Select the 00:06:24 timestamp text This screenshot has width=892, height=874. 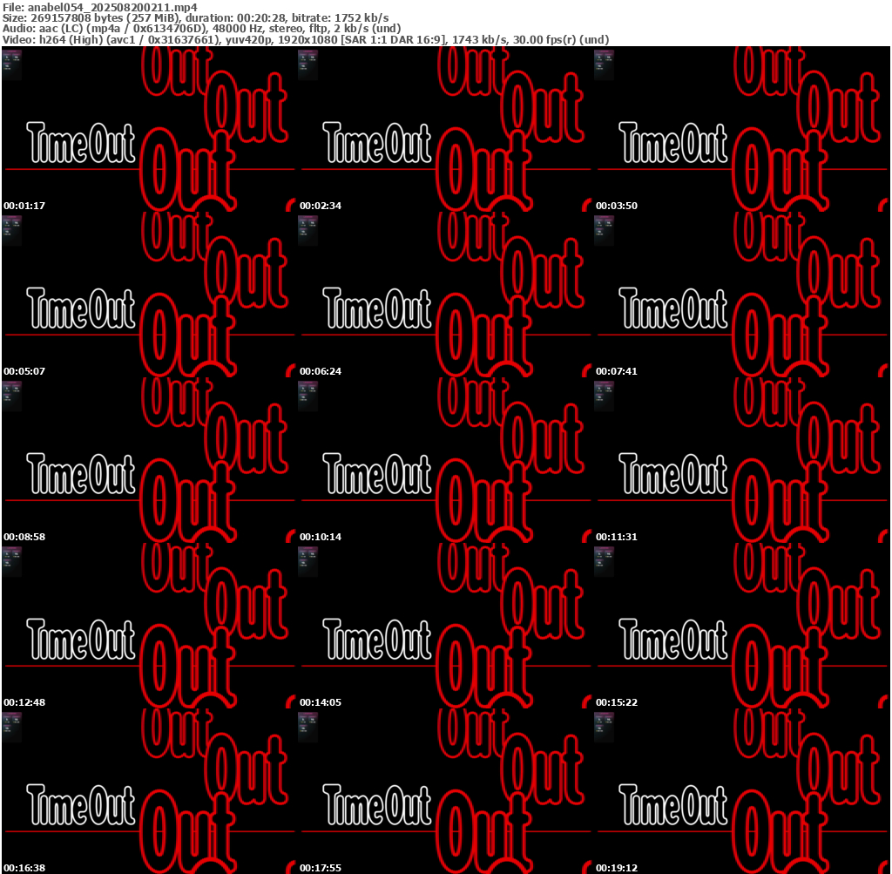[x=321, y=371]
